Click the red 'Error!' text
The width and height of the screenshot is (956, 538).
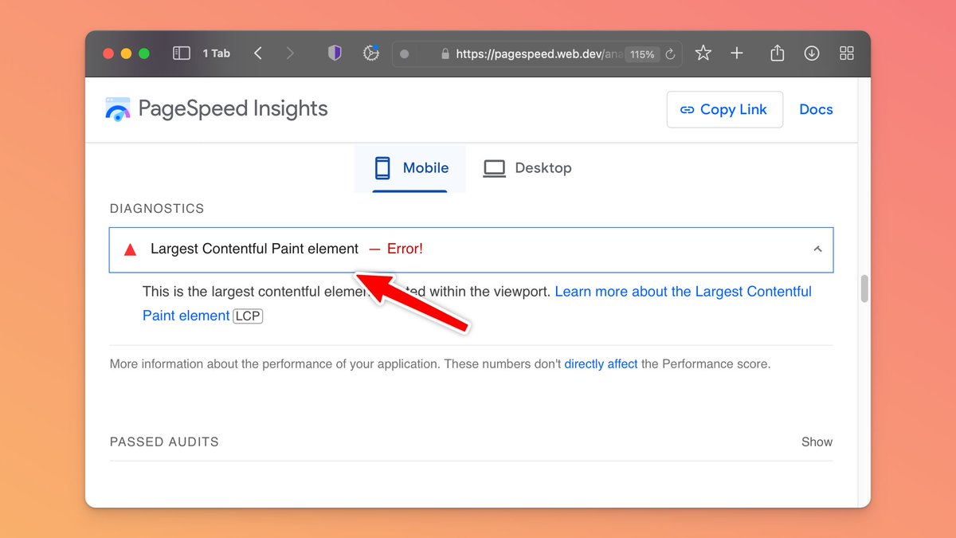point(405,249)
